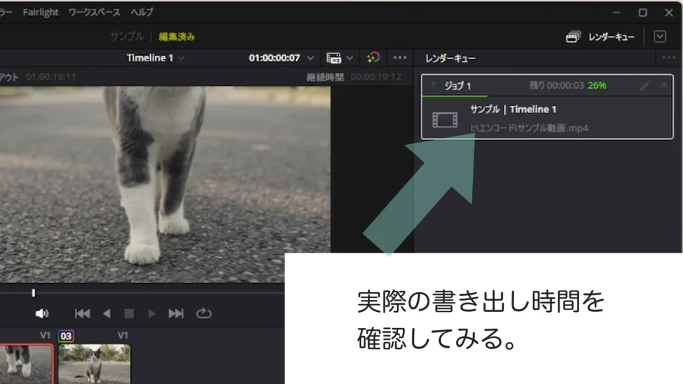Open the ワークスペース menu
This screenshot has height=384, width=683.
pos(94,12)
